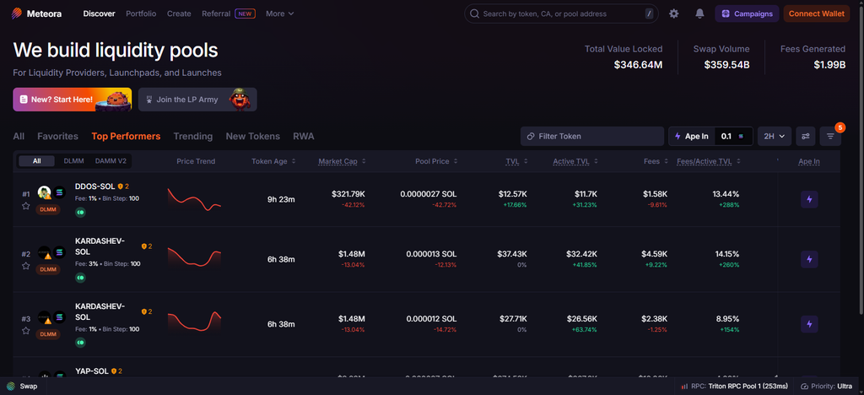The height and width of the screenshot is (395, 864).
Task: Expand the More navigation dropdown
Action: (280, 14)
